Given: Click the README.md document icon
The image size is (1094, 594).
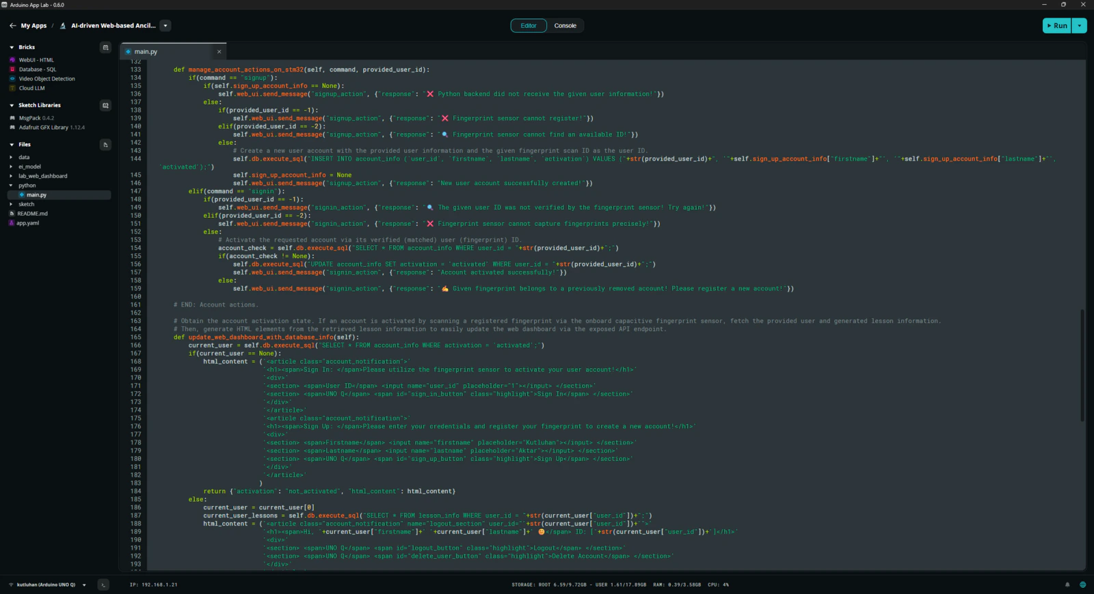Looking at the screenshot, I should pyautogui.click(x=12, y=214).
